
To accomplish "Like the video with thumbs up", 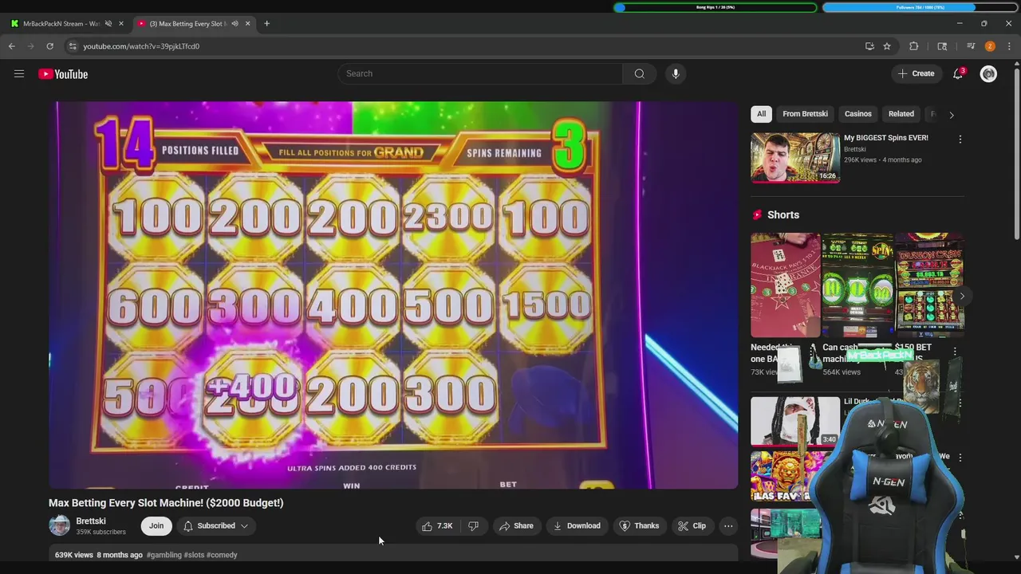I will [x=437, y=525].
